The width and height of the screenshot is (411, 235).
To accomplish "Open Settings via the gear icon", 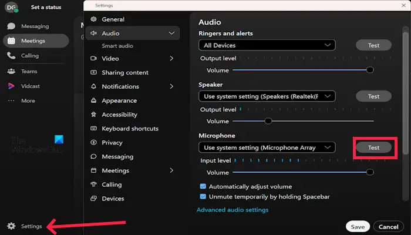I will pyautogui.click(x=11, y=226).
